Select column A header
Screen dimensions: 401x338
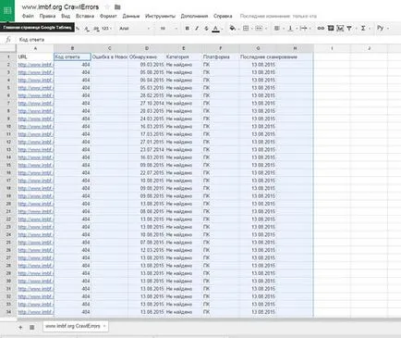35,48
